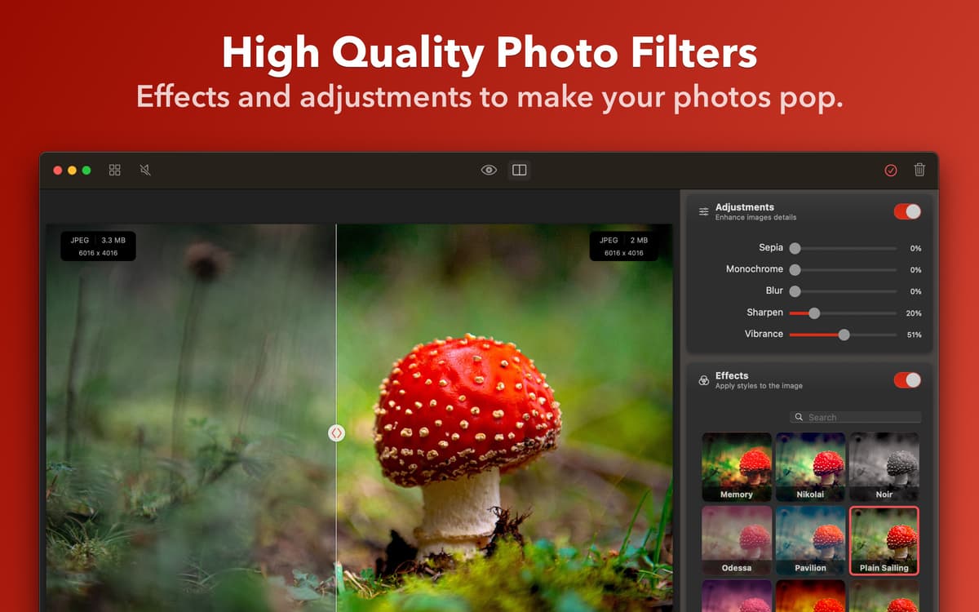Delete the image using the trash icon
Viewport: 979px width, 612px height.
[x=920, y=170]
